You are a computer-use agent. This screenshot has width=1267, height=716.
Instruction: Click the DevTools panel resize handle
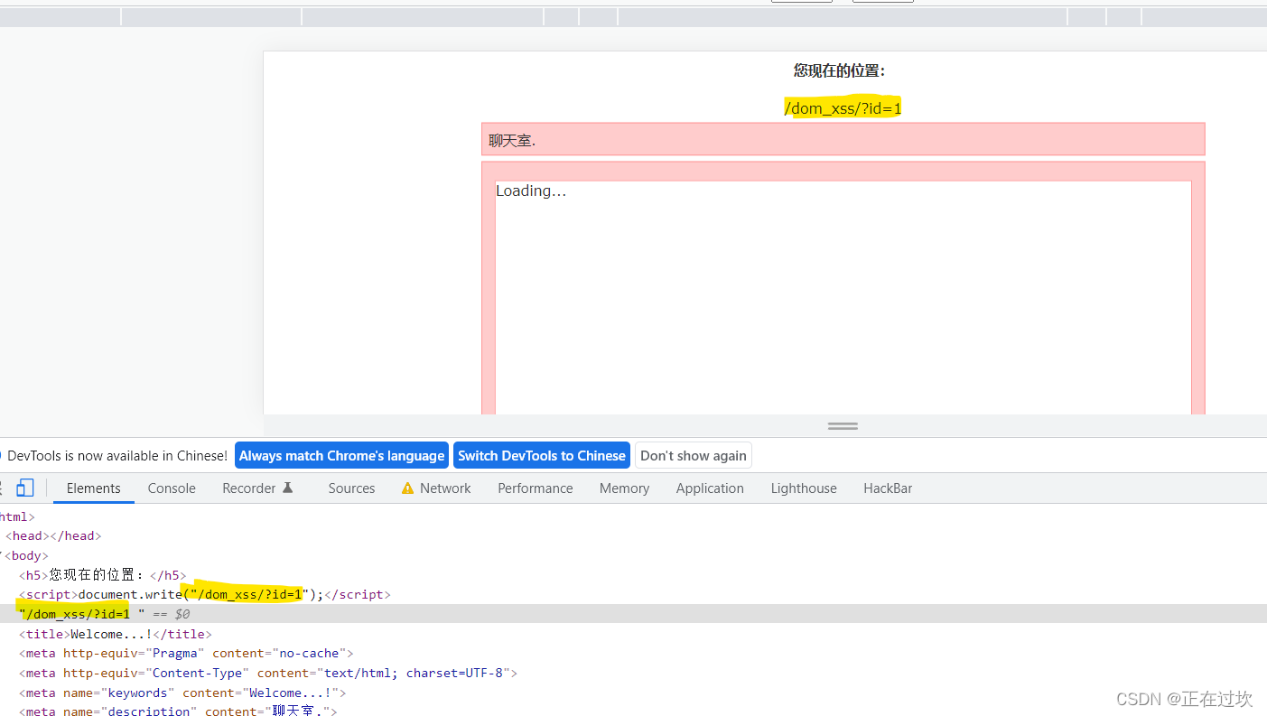843,426
